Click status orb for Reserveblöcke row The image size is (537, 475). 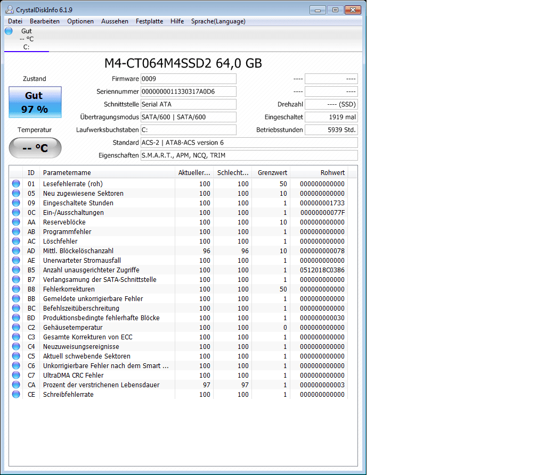pyautogui.click(x=16, y=222)
